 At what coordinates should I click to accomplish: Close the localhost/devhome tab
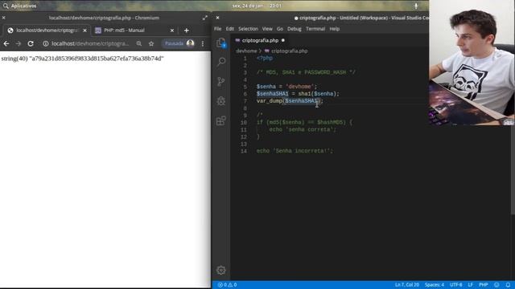point(84,31)
